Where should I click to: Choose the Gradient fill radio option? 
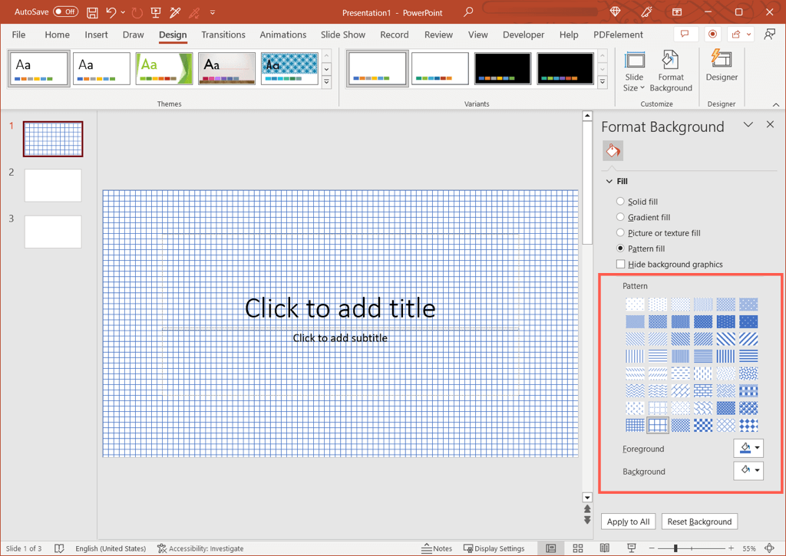click(x=620, y=218)
